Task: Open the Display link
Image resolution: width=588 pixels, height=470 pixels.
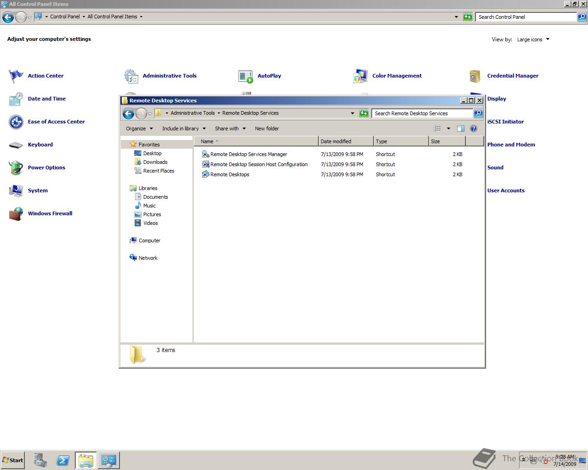Action: coord(497,99)
